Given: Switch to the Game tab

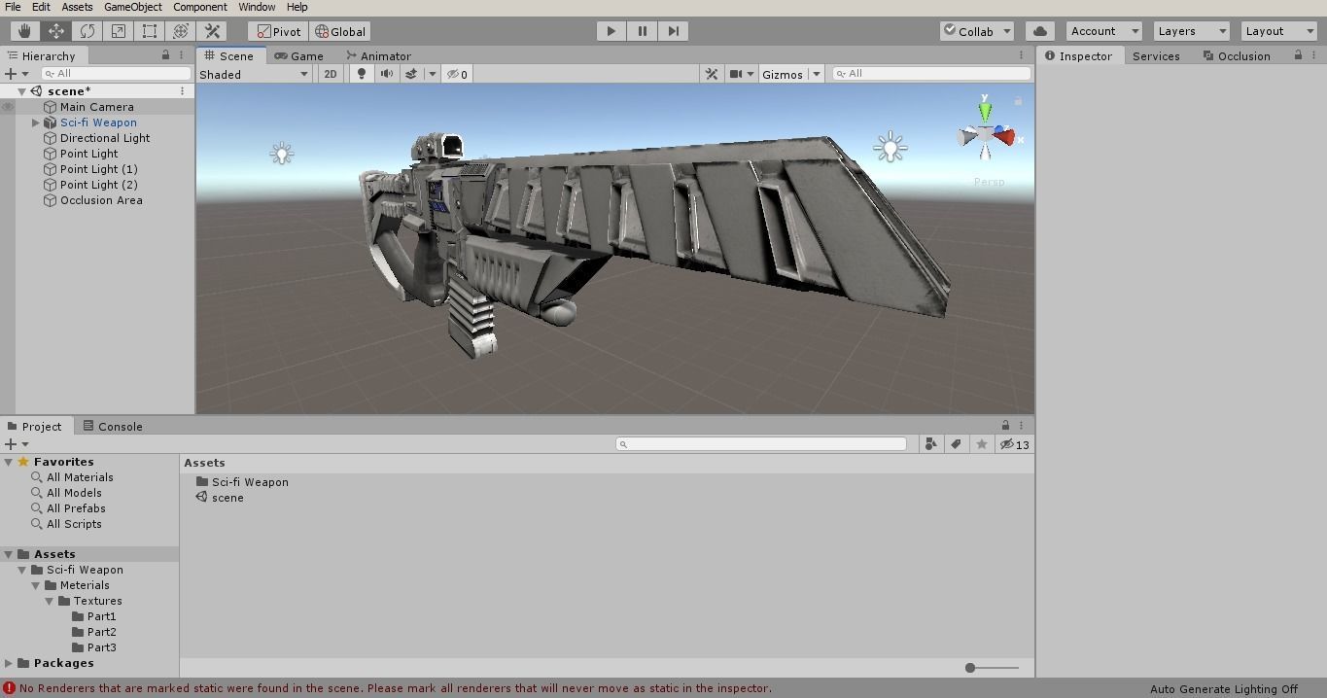Looking at the screenshot, I should tap(298, 56).
